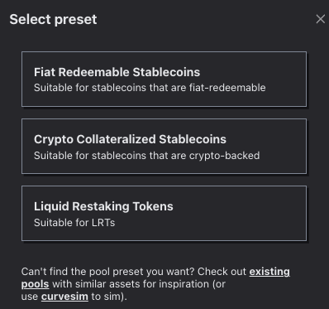Viewport: 329px width, 309px height.
Task: Click the "Select preset" dialog heading
Action: pyautogui.click(x=53, y=19)
